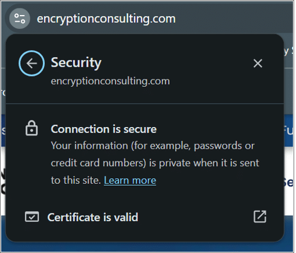Click the white webpage area left of the popup
The image size is (296, 253).
pyautogui.click(x=3, y=181)
